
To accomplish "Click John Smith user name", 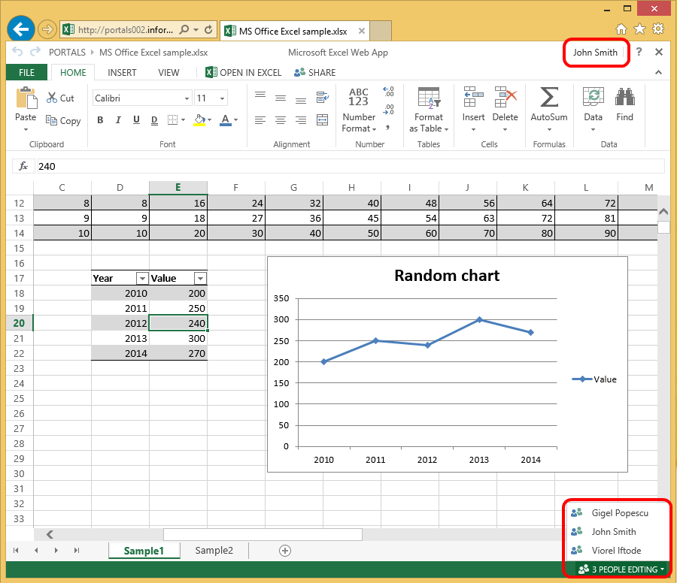I will (x=595, y=53).
